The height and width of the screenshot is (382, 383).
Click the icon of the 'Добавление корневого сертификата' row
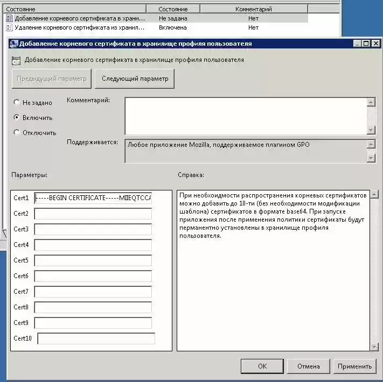pos(9,18)
